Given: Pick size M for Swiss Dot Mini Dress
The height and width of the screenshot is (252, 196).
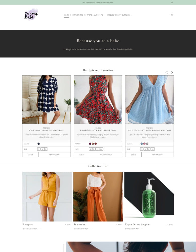Looking at the screenshot, I should 145,149.
